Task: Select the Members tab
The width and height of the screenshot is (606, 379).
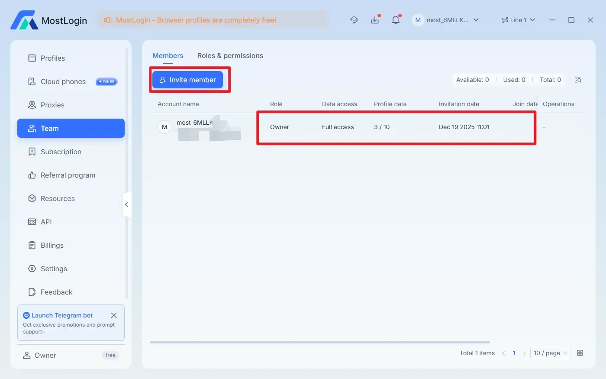Action: point(168,55)
